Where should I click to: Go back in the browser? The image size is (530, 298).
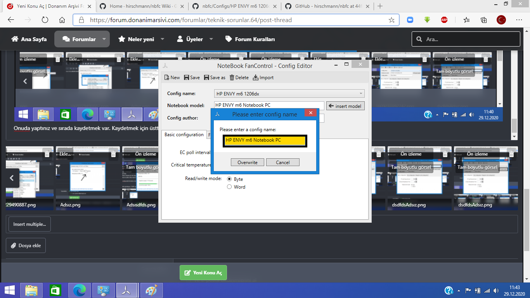tap(11, 20)
